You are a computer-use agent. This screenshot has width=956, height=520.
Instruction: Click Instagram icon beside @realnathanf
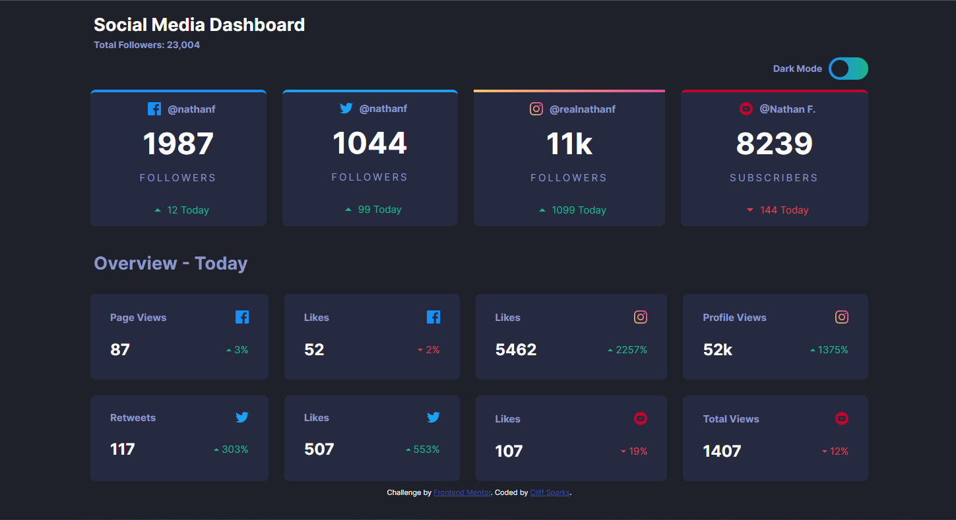pyautogui.click(x=536, y=109)
